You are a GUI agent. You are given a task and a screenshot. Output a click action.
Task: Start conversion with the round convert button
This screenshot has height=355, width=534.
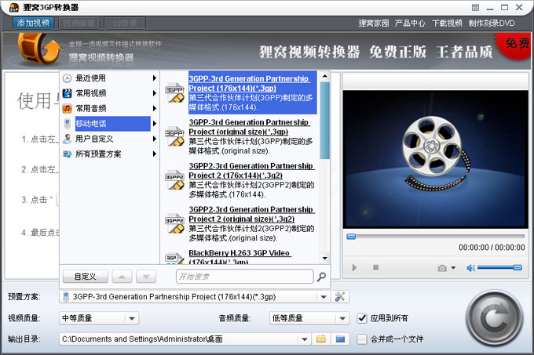(495, 319)
